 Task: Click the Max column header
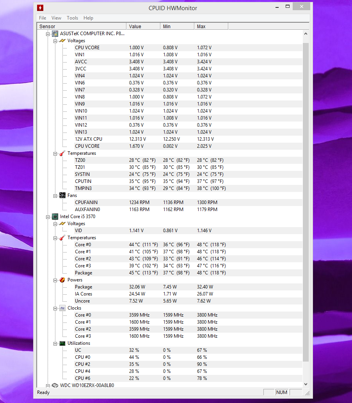pos(211,26)
